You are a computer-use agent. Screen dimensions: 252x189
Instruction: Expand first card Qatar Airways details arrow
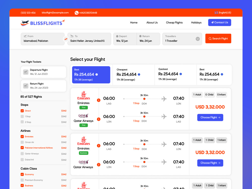click(99, 119)
